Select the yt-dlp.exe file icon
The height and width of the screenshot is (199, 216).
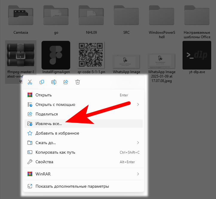pyautogui.click(x=197, y=55)
